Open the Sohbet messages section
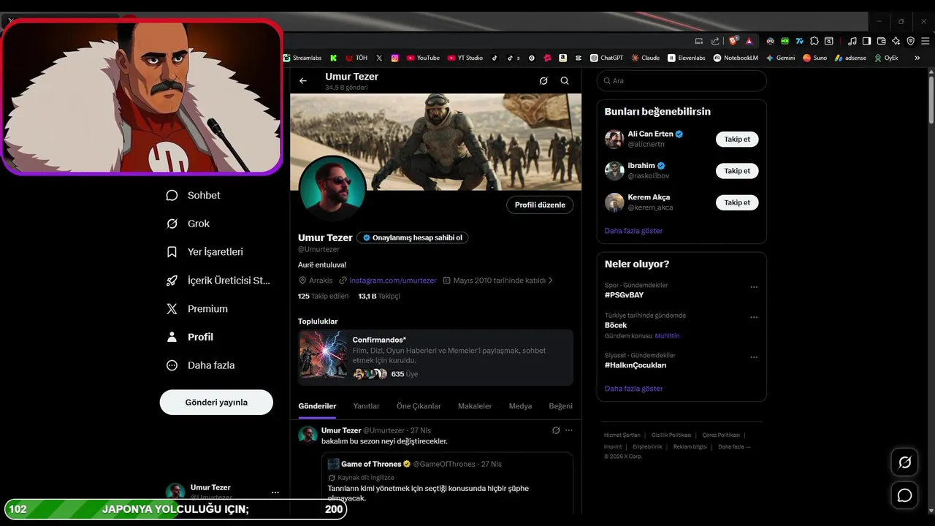The height and width of the screenshot is (526, 935). (194, 195)
